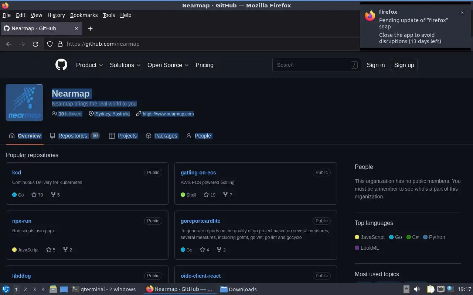
Task: Click into the GitHub Search field
Action: click(316, 65)
